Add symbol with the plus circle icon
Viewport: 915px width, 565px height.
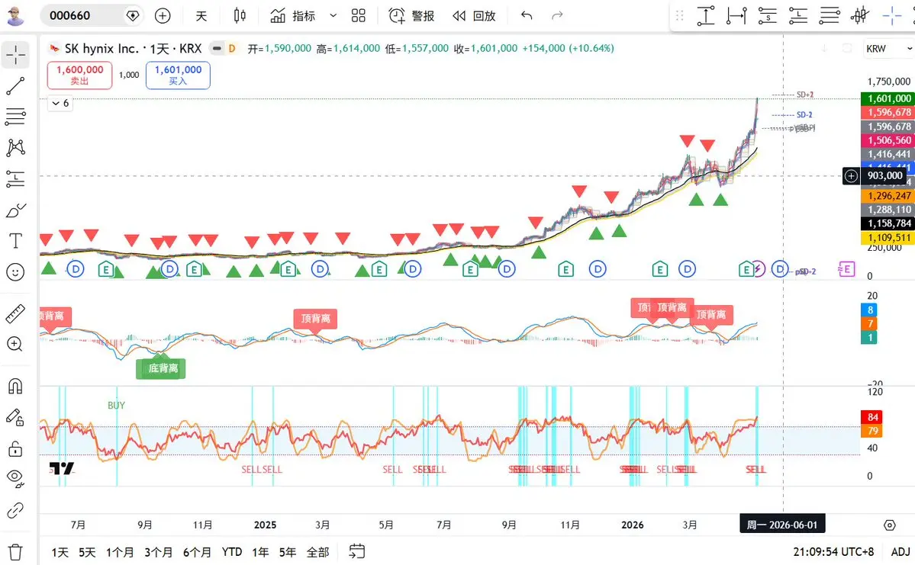(163, 16)
